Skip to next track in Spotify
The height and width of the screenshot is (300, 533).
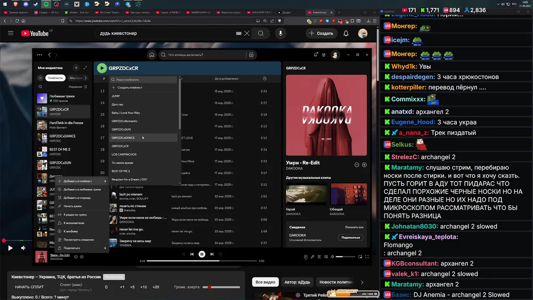tap(212, 254)
